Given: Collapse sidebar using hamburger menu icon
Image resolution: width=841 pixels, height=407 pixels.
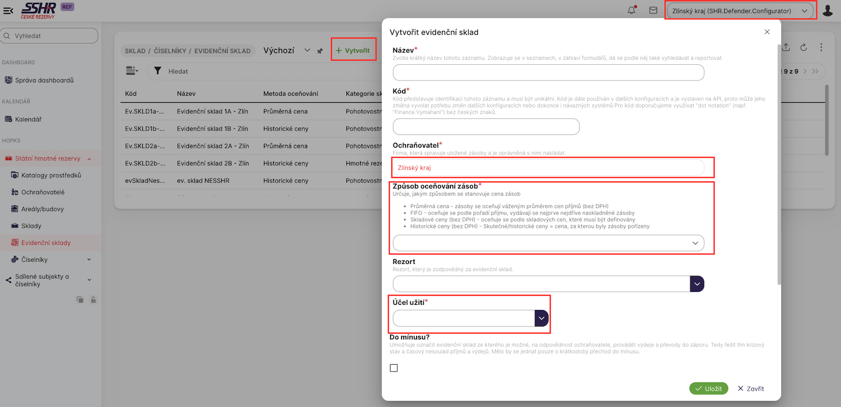Looking at the screenshot, I should (x=8, y=10).
